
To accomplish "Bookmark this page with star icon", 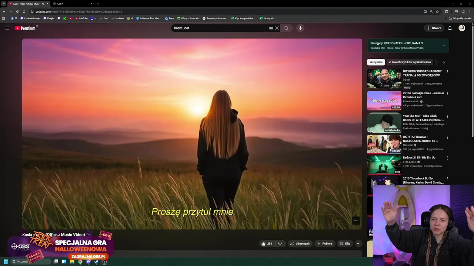I will tap(437, 11).
